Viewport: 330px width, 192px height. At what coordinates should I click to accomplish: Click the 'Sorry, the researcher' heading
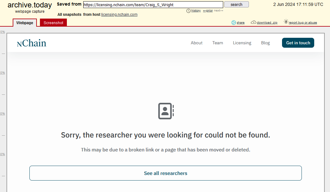165,135
